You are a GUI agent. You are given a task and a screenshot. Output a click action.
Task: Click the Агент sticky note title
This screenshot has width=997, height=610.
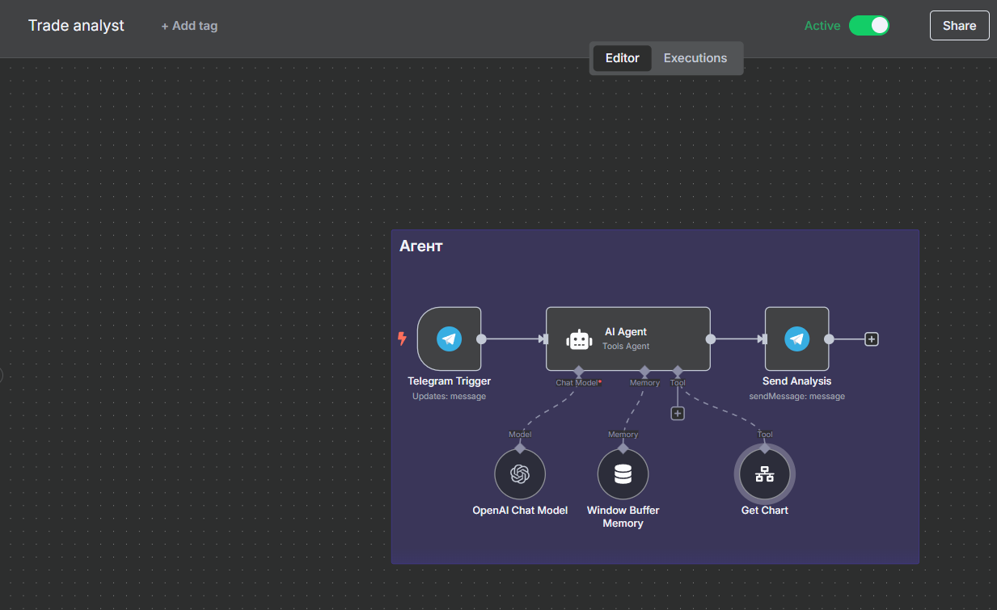(x=421, y=246)
